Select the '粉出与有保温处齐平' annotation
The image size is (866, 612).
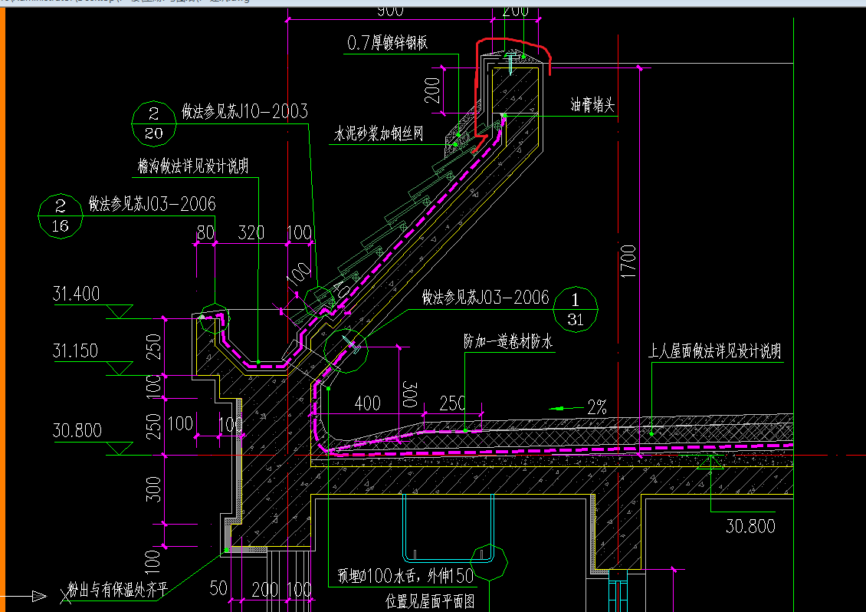(x=117, y=590)
